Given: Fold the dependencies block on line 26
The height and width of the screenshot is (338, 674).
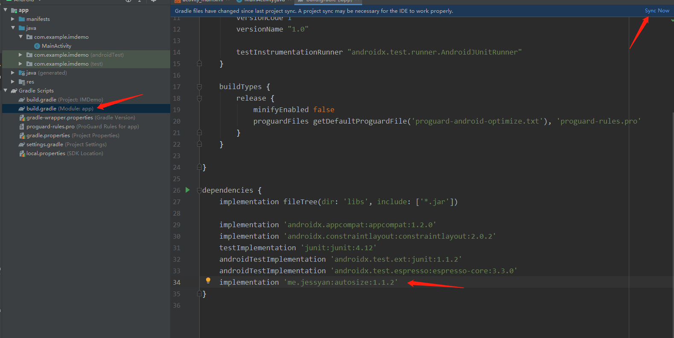Looking at the screenshot, I should tap(199, 191).
